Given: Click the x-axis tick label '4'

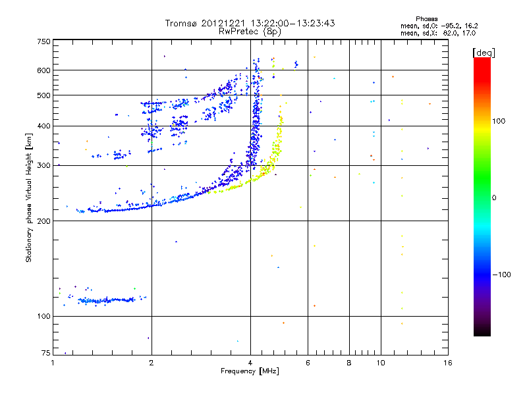Looking at the screenshot, I should 250,363.
